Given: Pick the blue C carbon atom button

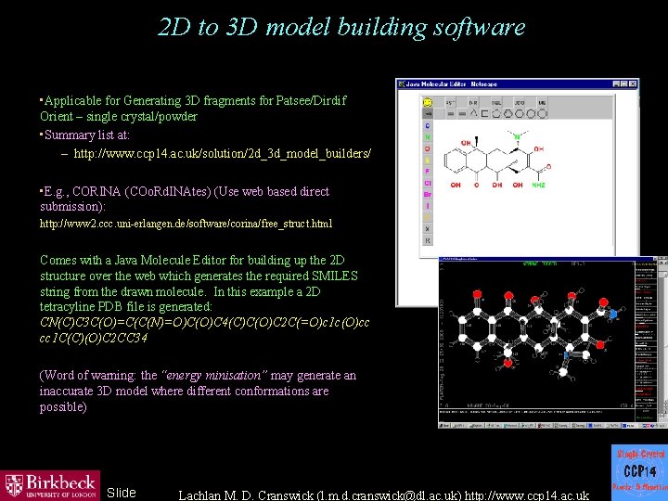Looking at the screenshot, I should click(x=428, y=125).
